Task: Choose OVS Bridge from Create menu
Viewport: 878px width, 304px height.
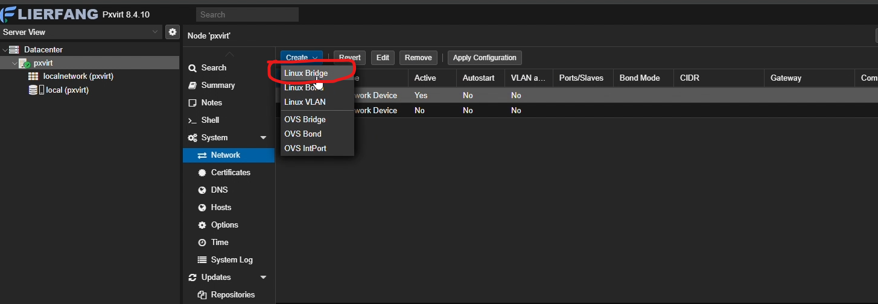Action: 305,119
